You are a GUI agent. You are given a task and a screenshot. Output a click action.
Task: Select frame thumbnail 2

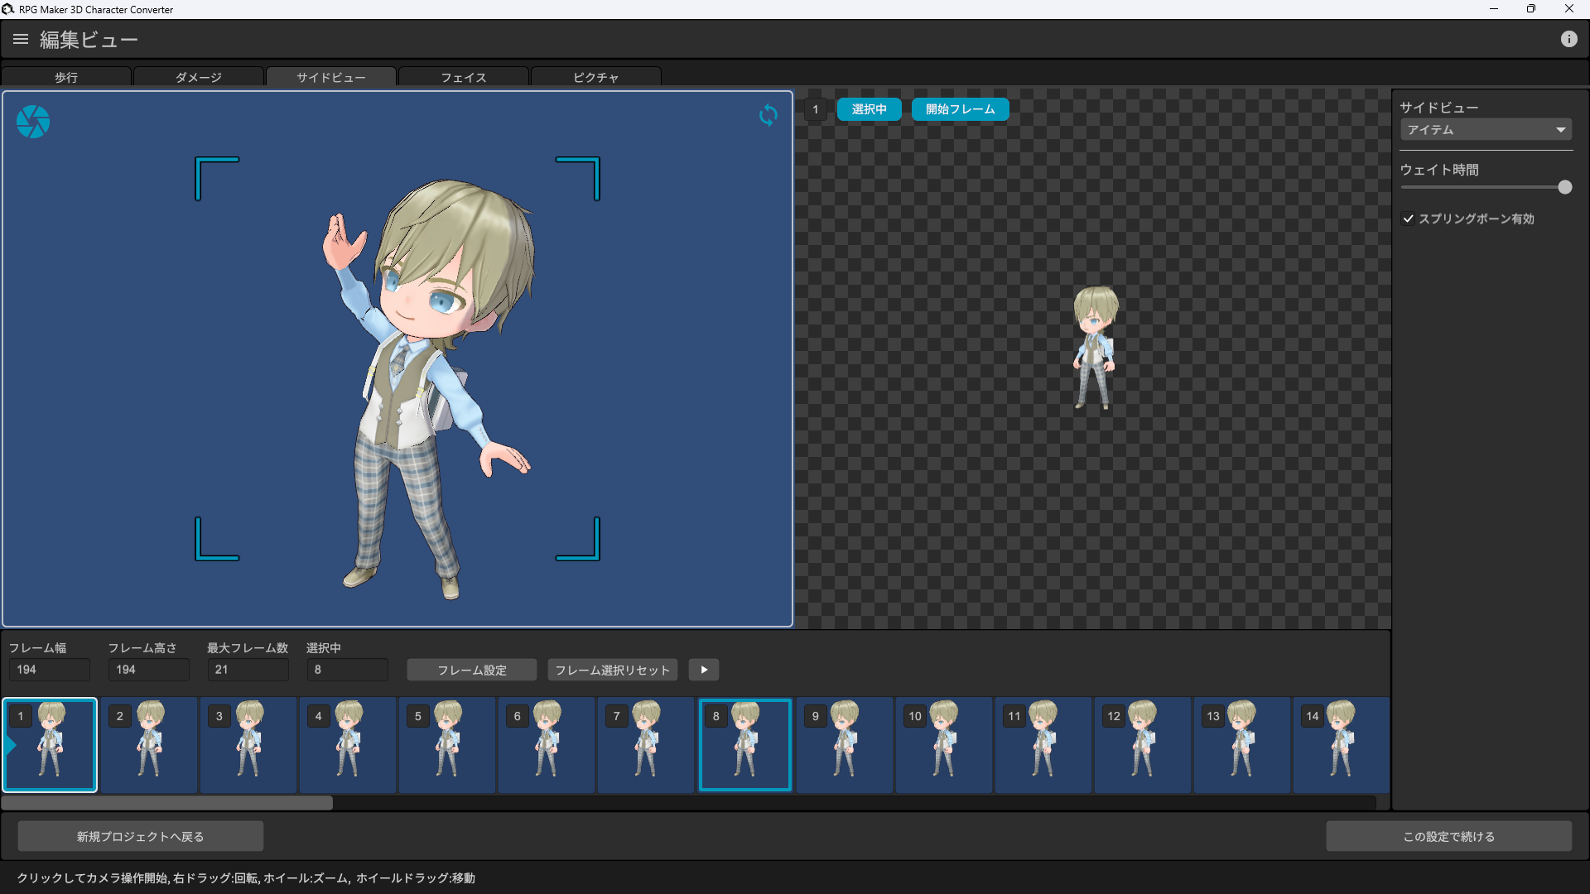point(149,745)
